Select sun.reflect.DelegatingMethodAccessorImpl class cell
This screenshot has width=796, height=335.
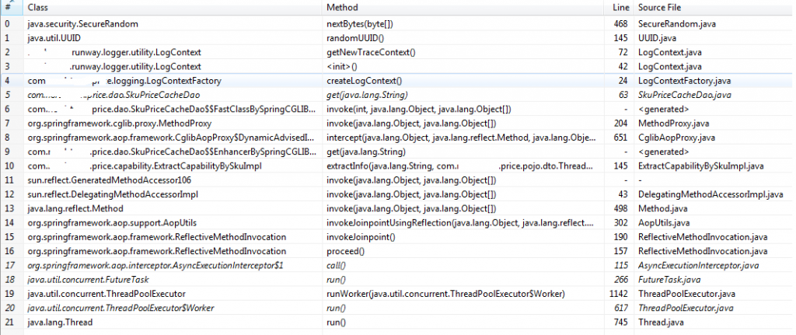113,194
